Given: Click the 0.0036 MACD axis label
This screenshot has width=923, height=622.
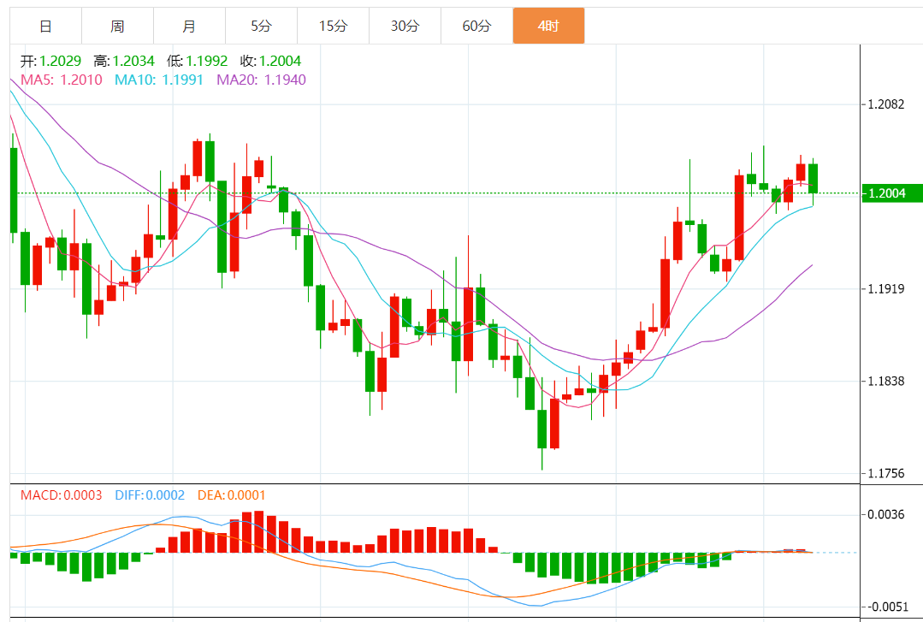Looking at the screenshot, I should [x=886, y=515].
